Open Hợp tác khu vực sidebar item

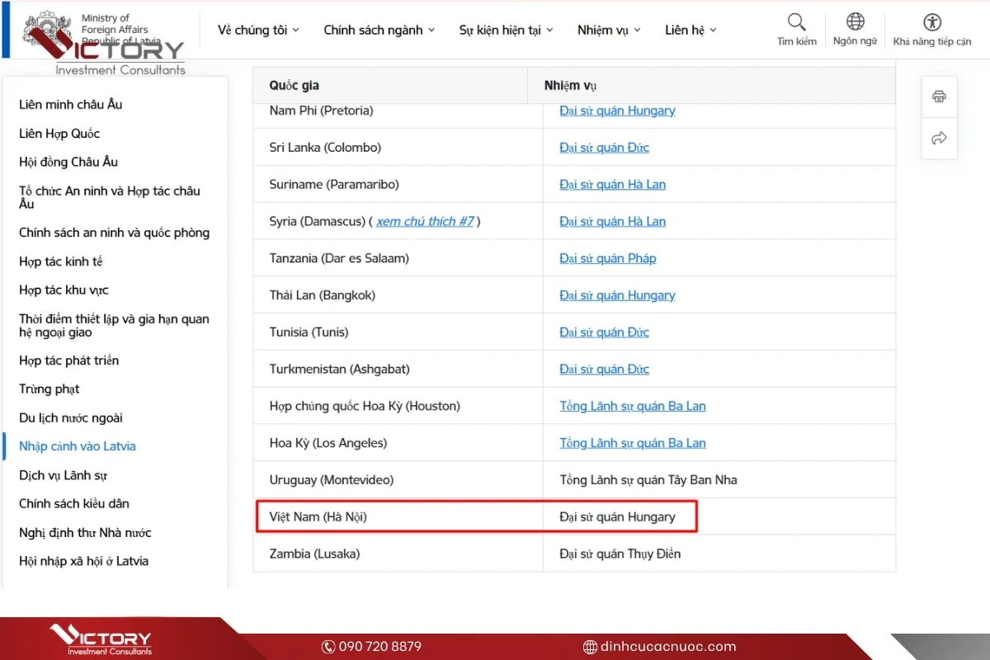[x=64, y=290]
